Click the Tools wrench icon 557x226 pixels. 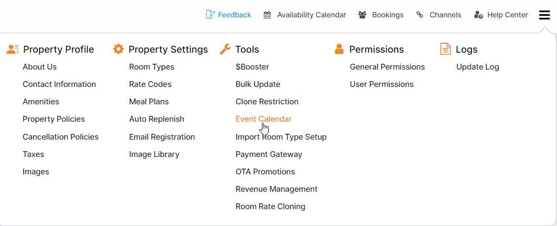point(225,49)
